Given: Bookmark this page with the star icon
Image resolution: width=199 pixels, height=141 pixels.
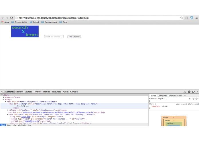Looking at the screenshot, I should (182, 18).
